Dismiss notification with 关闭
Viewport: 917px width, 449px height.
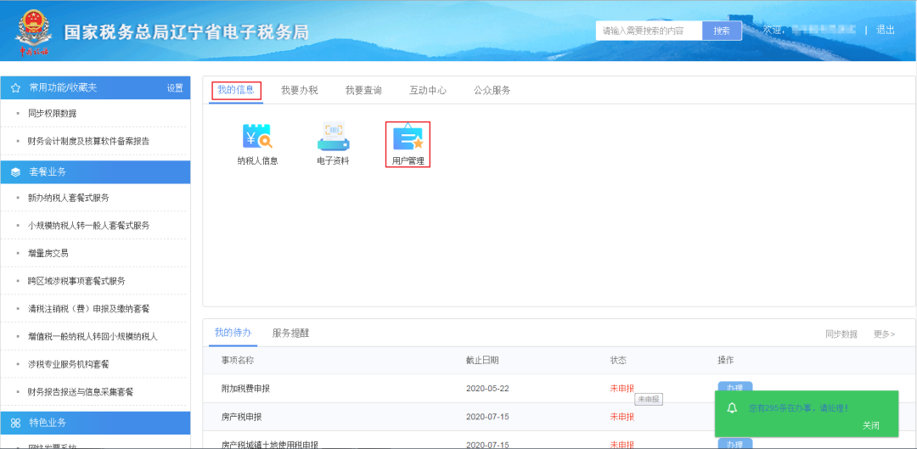tap(871, 425)
